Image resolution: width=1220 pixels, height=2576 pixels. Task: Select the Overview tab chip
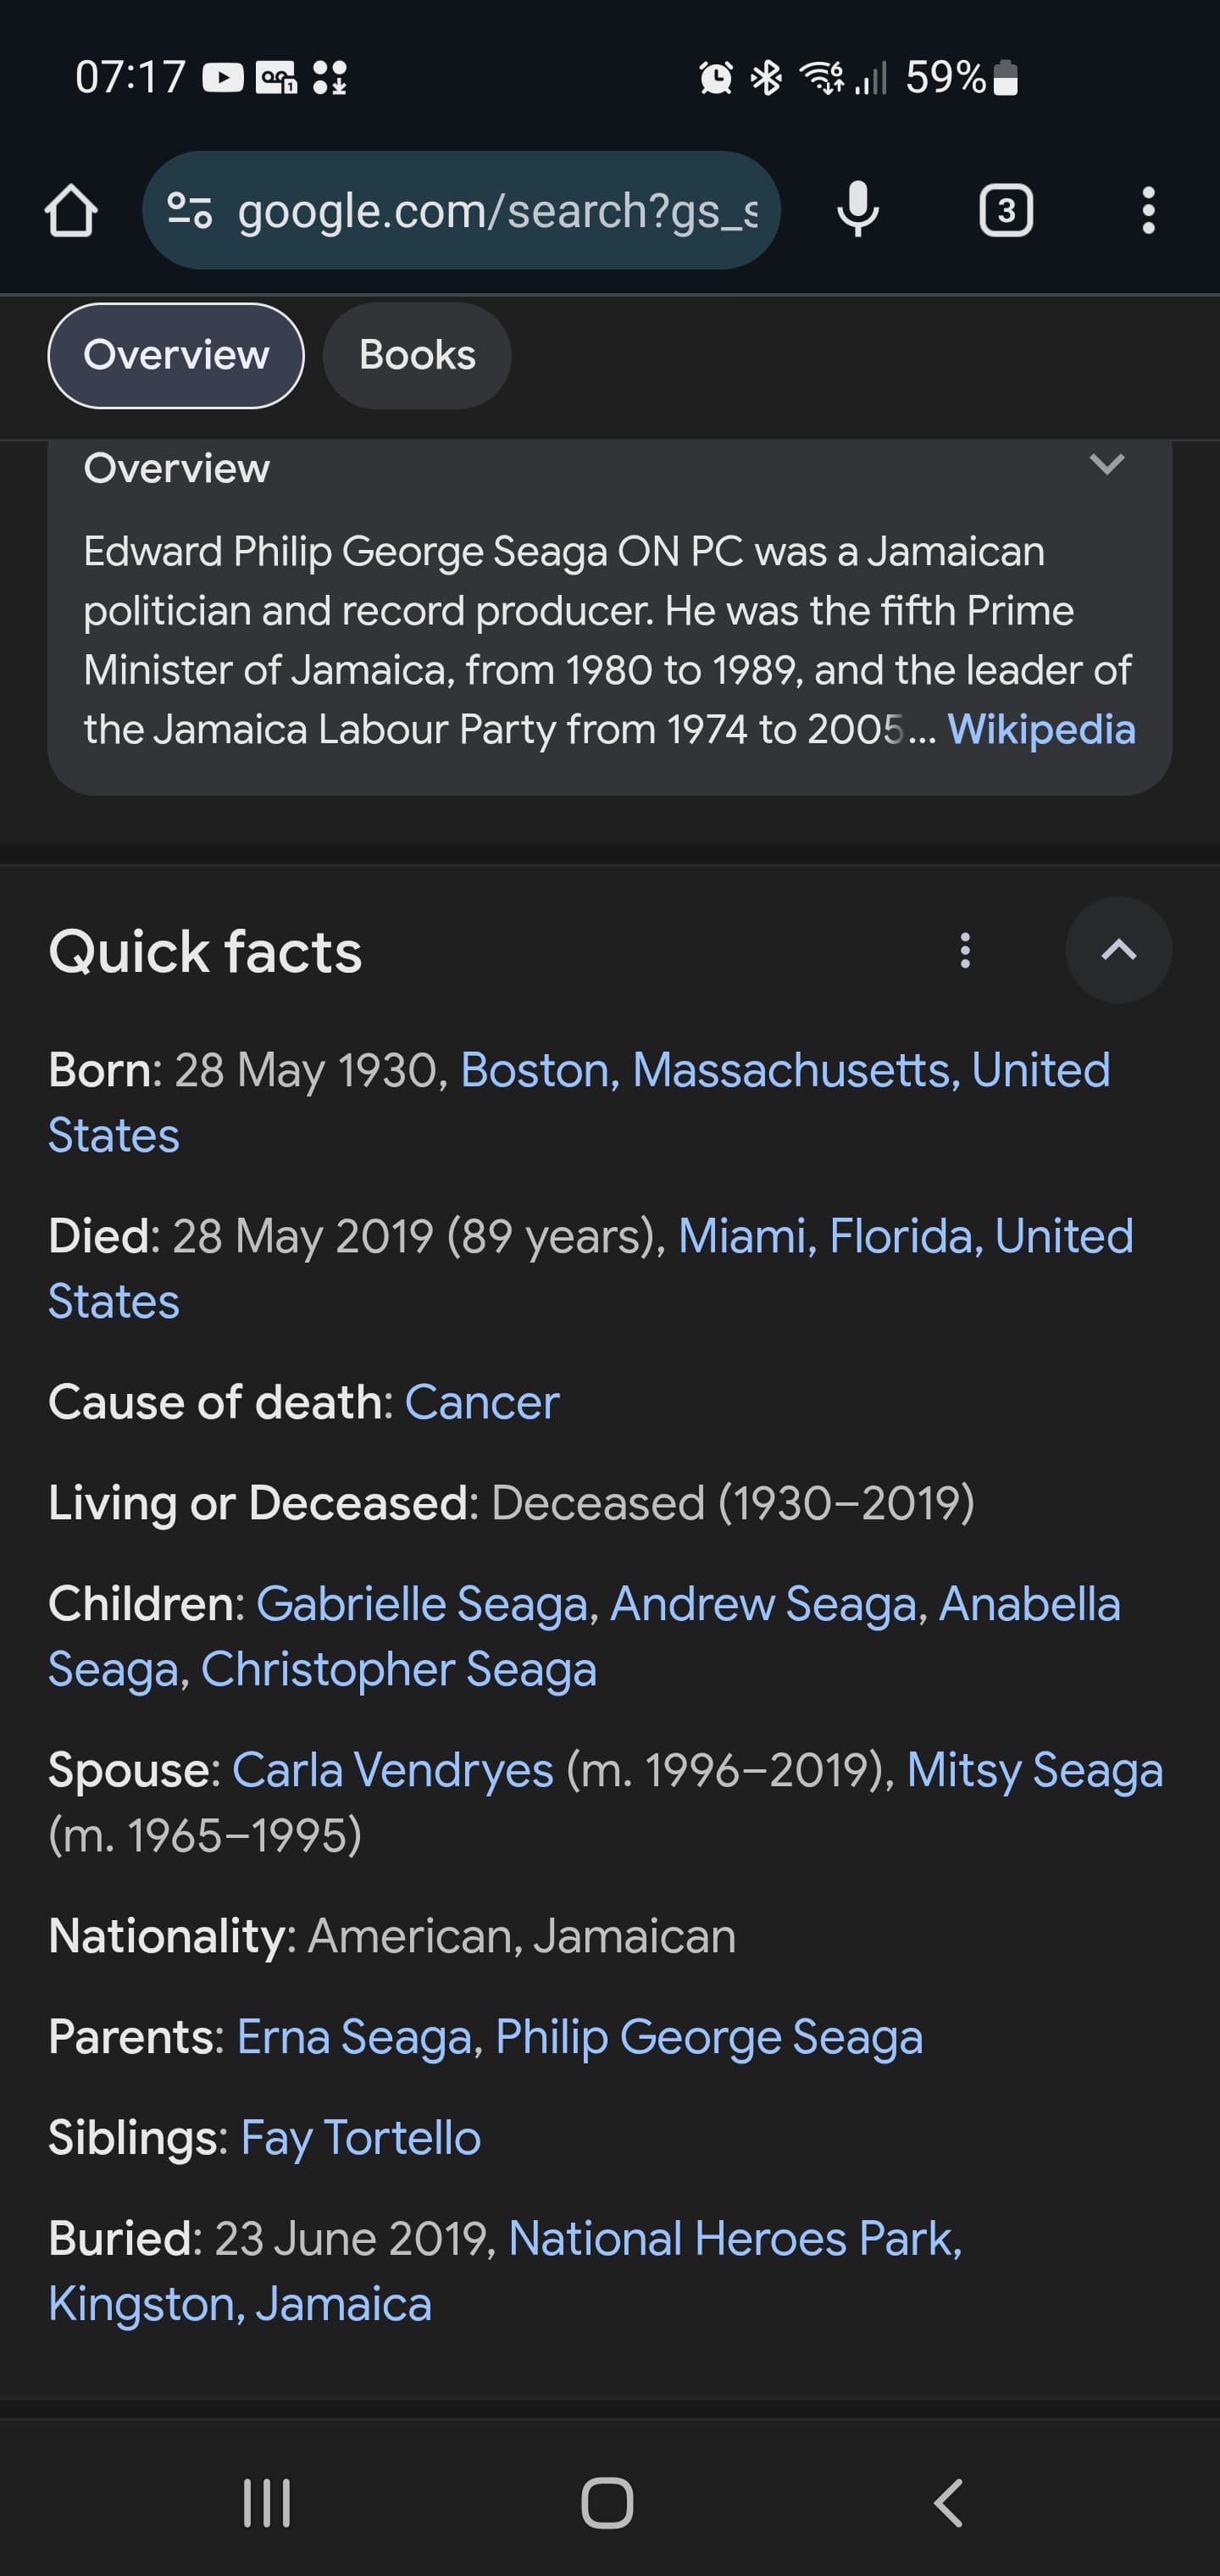coord(176,356)
